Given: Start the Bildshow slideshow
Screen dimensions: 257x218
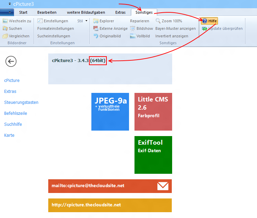Looking at the screenshot, I should tap(141, 28).
